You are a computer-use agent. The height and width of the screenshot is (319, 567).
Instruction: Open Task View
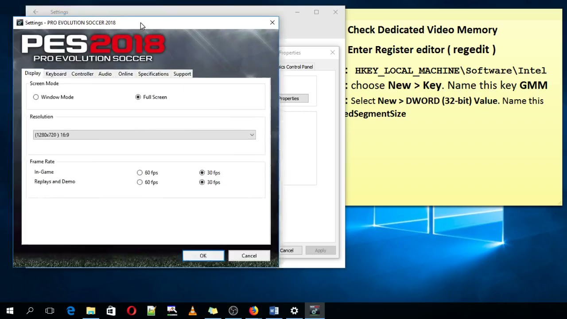pos(50,310)
